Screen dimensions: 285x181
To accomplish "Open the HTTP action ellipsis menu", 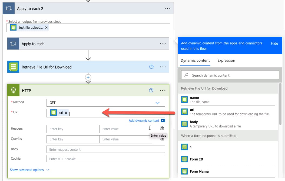I will [163, 90].
